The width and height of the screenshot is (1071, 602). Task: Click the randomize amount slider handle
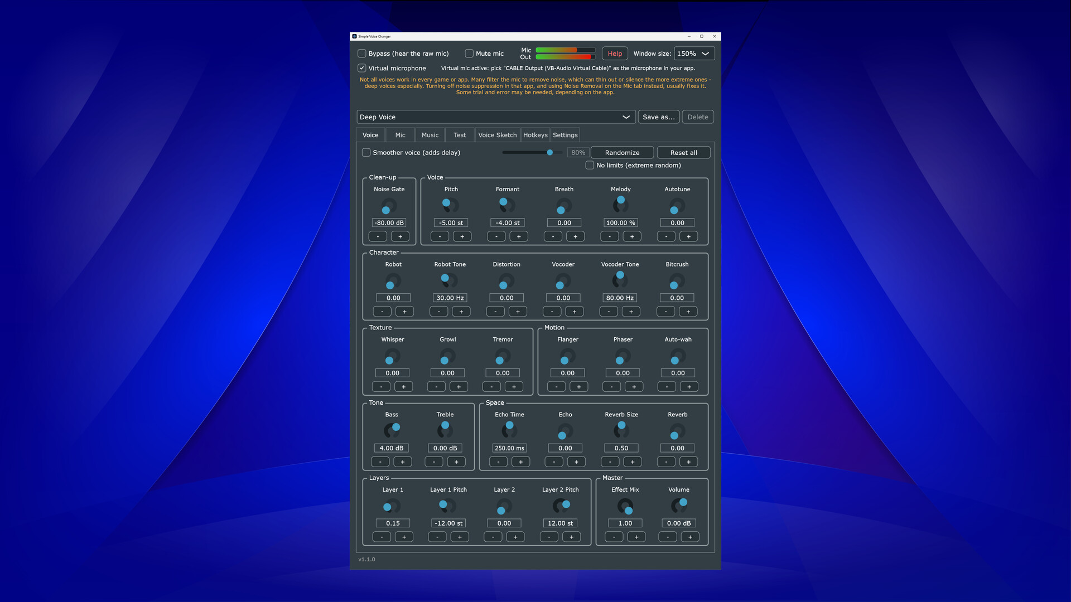click(549, 152)
